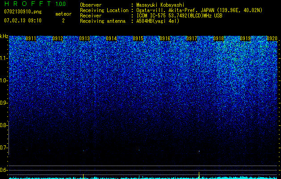Screen dimensions: 281x179
Task: Select the version number 1.0.0
Action: tap(60, 4)
